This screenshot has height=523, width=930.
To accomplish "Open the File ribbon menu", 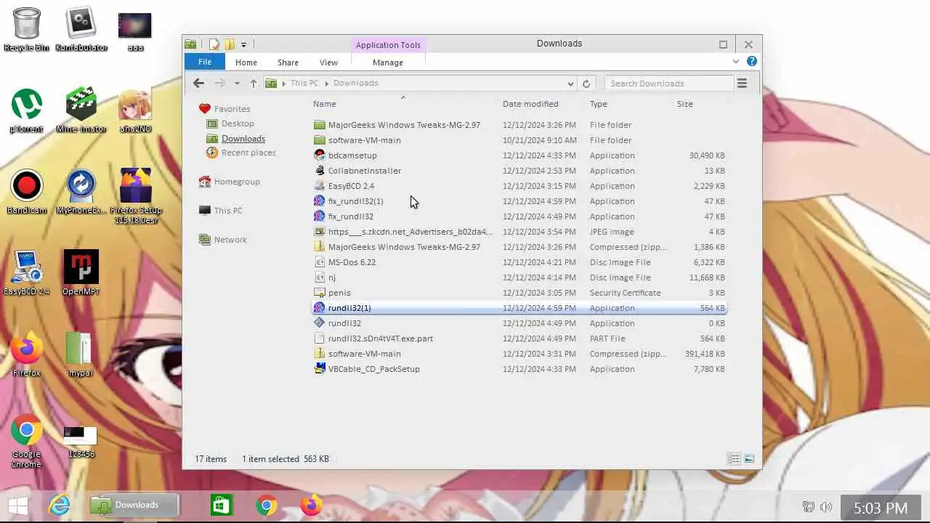I will tap(205, 62).
